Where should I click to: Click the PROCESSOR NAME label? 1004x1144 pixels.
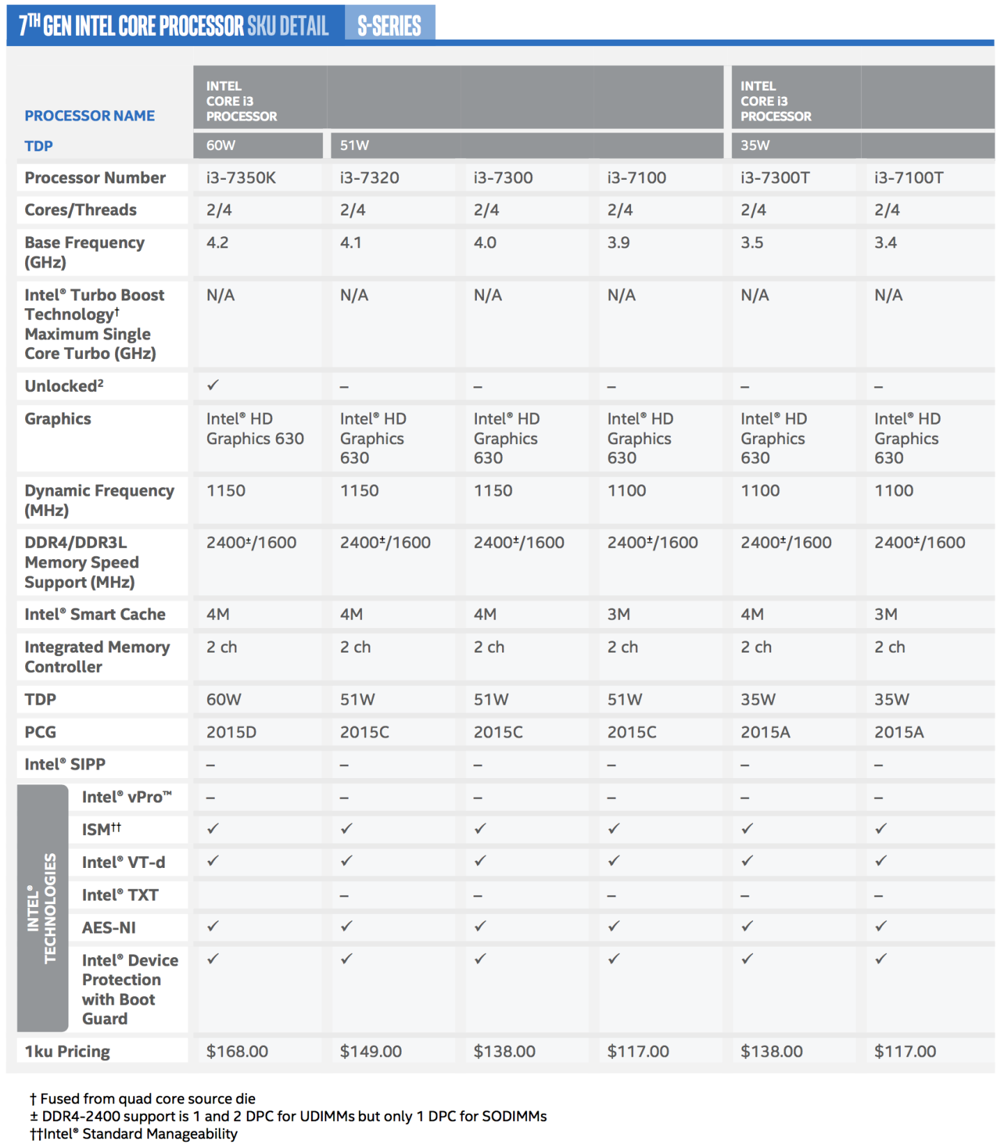90,116
